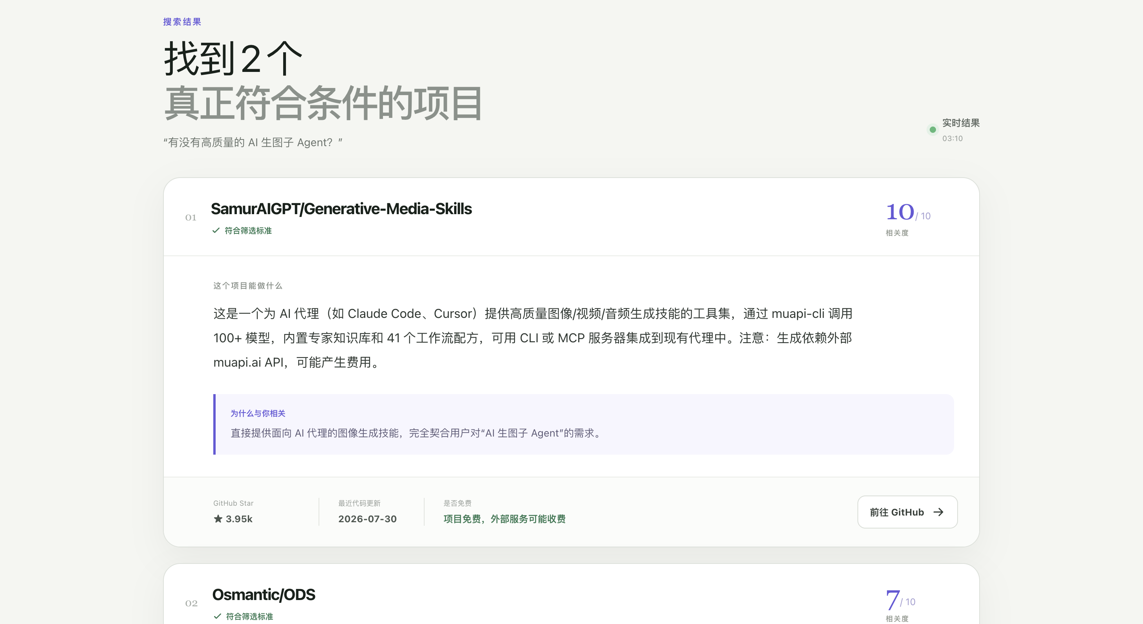
Task: Click 符合筛选标准 under Osmantic/ODS project
Action: (x=249, y=616)
